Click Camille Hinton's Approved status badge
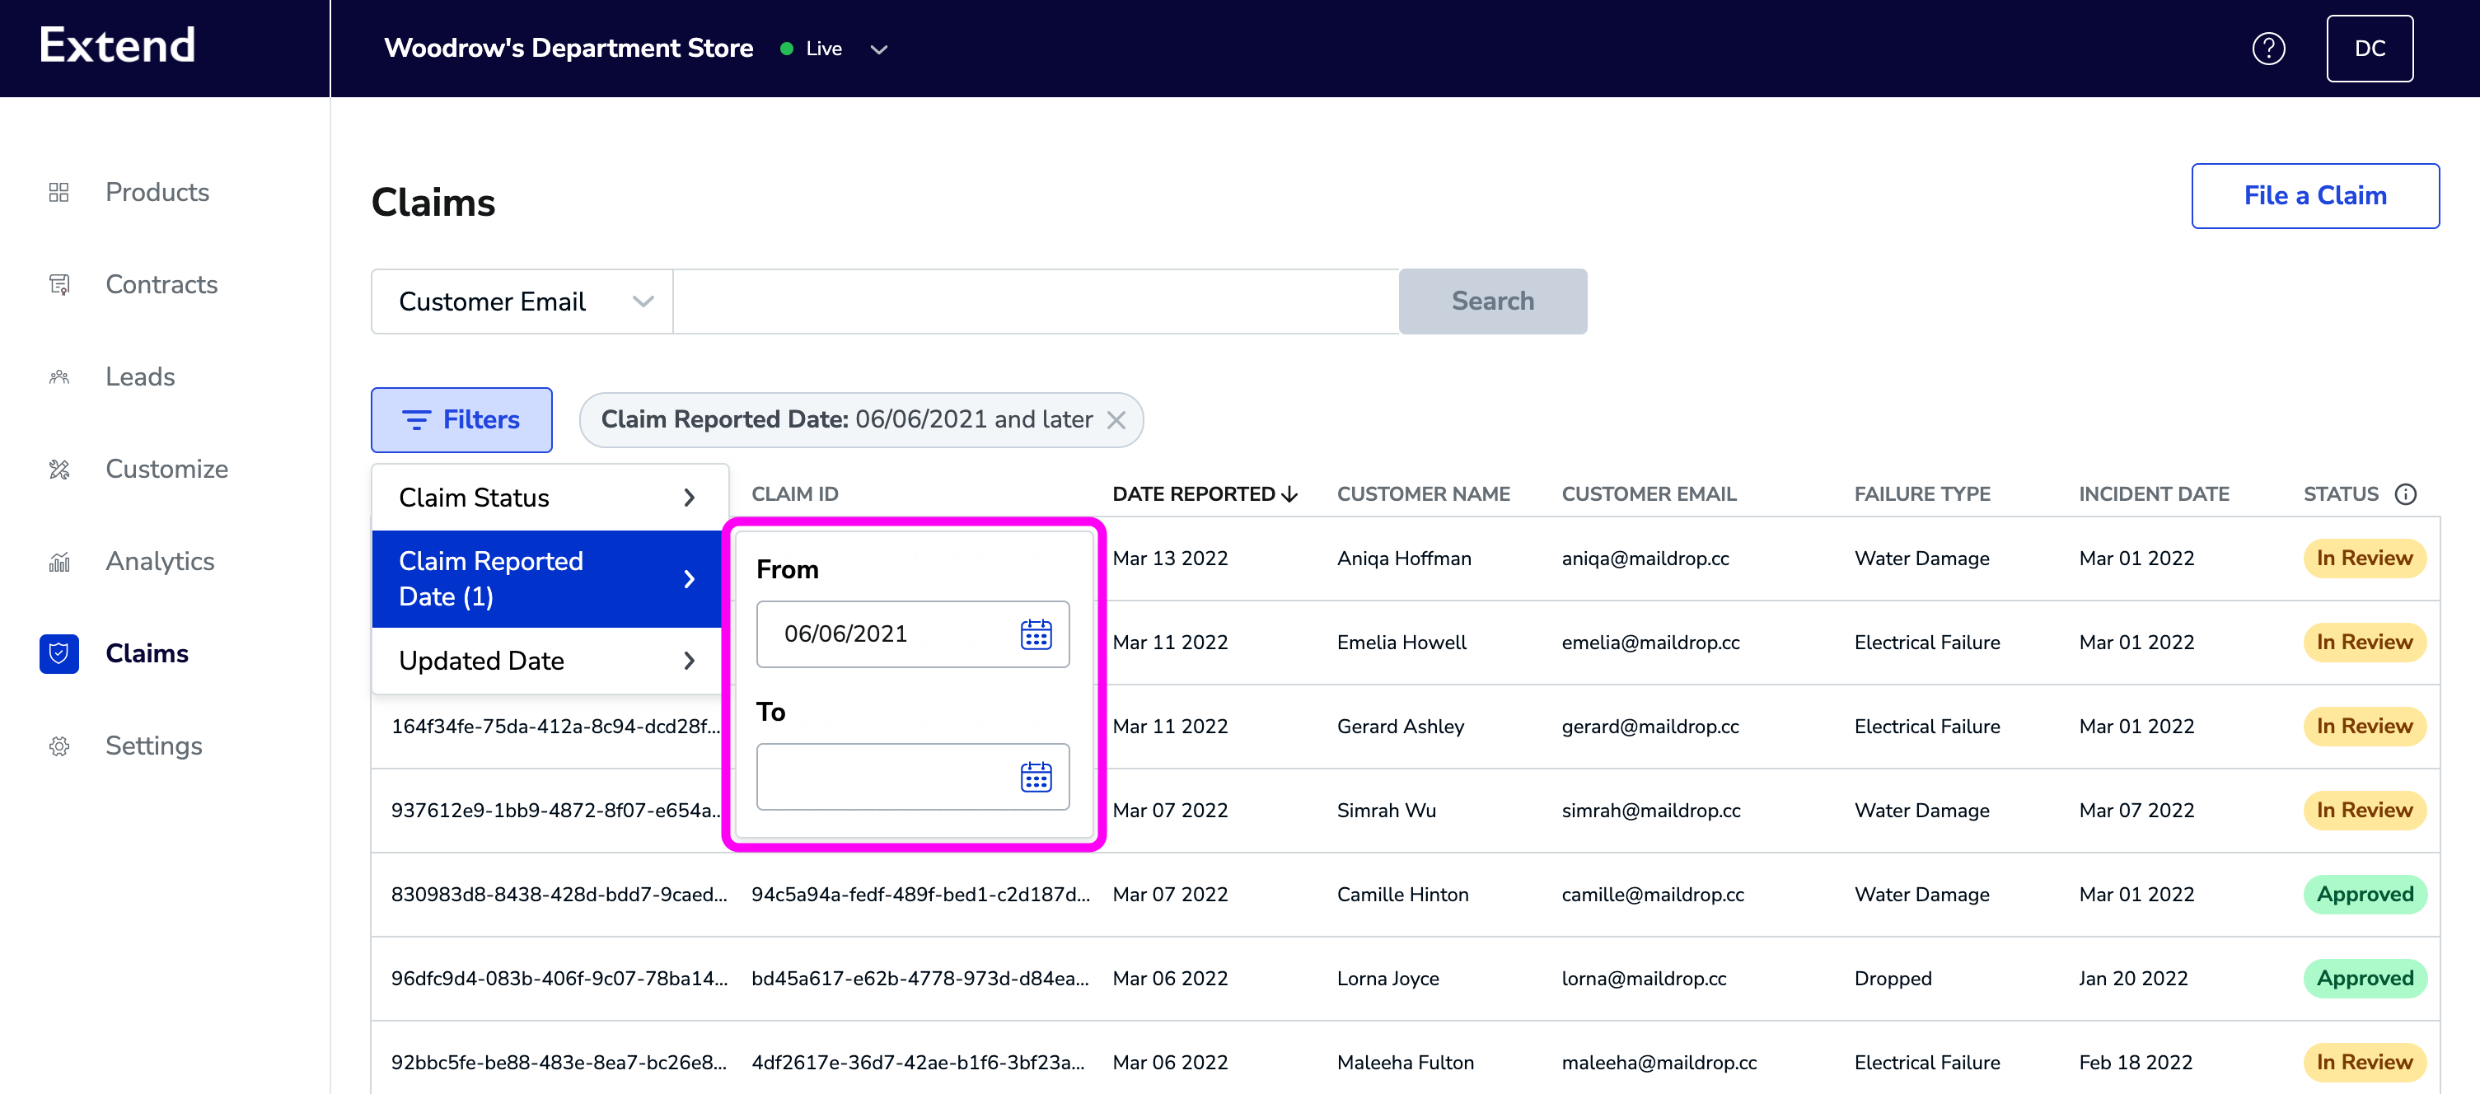 (x=2365, y=894)
